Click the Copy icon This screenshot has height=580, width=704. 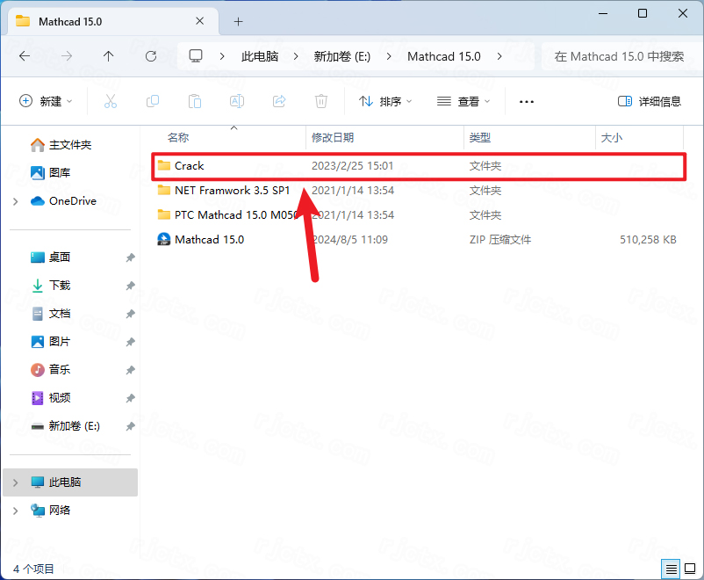(x=152, y=101)
